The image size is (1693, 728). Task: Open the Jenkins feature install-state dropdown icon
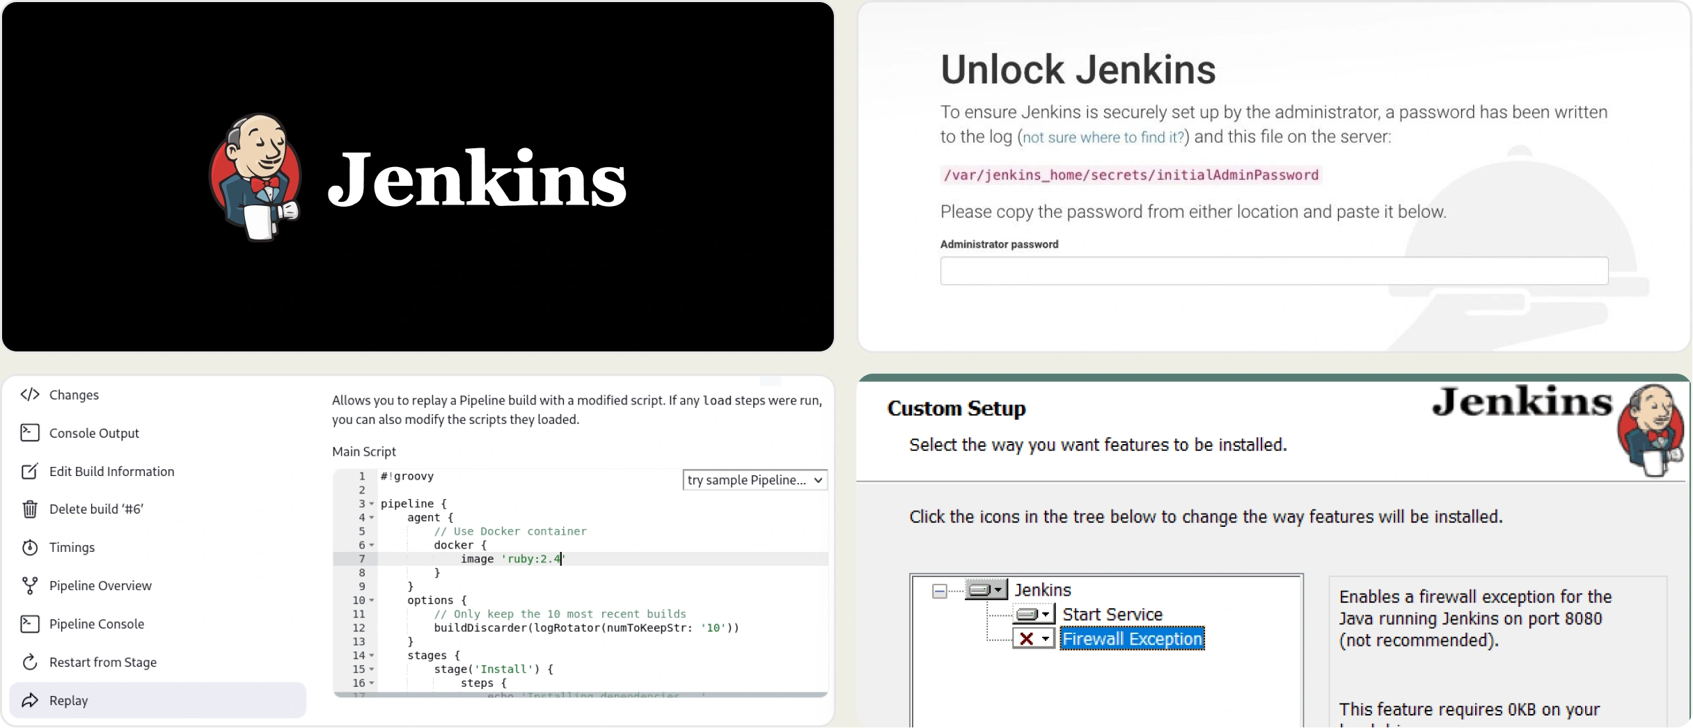986,590
